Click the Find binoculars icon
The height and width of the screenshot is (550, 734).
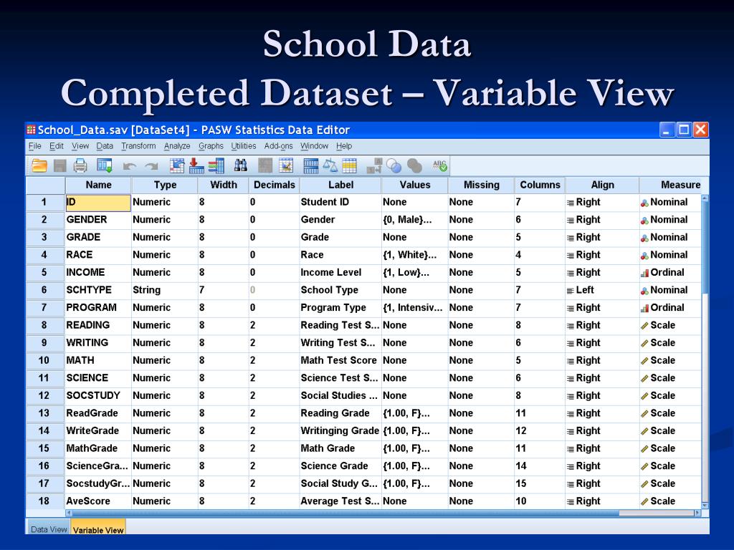point(241,165)
